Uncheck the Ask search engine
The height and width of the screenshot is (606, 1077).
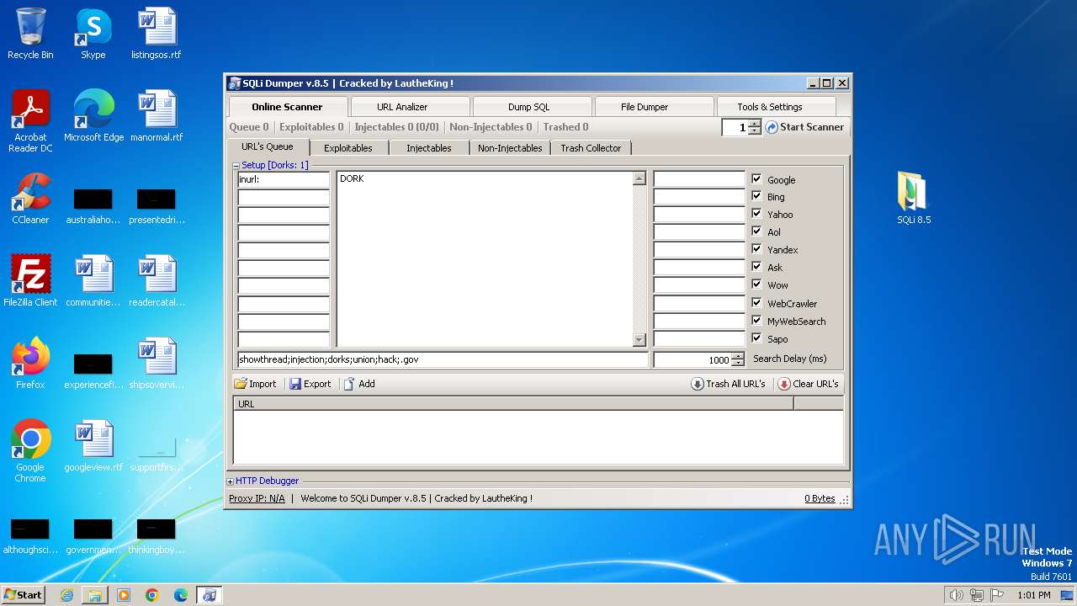756,267
